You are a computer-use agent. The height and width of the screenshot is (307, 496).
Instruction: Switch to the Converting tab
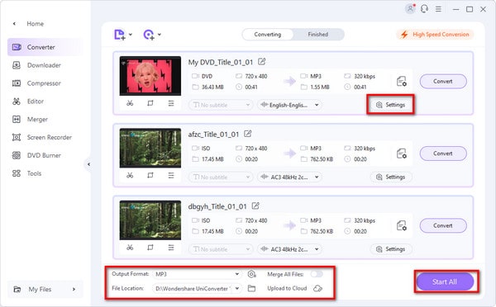pyautogui.click(x=268, y=35)
